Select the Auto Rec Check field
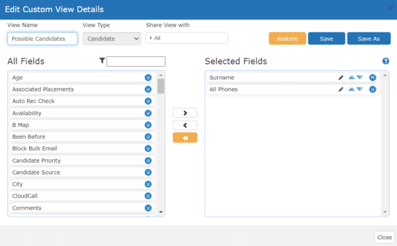 tap(82, 101)
